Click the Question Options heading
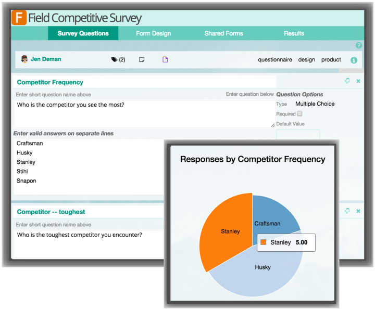The height and width of the screenshot is (309, 375). [x=299, y=94]
